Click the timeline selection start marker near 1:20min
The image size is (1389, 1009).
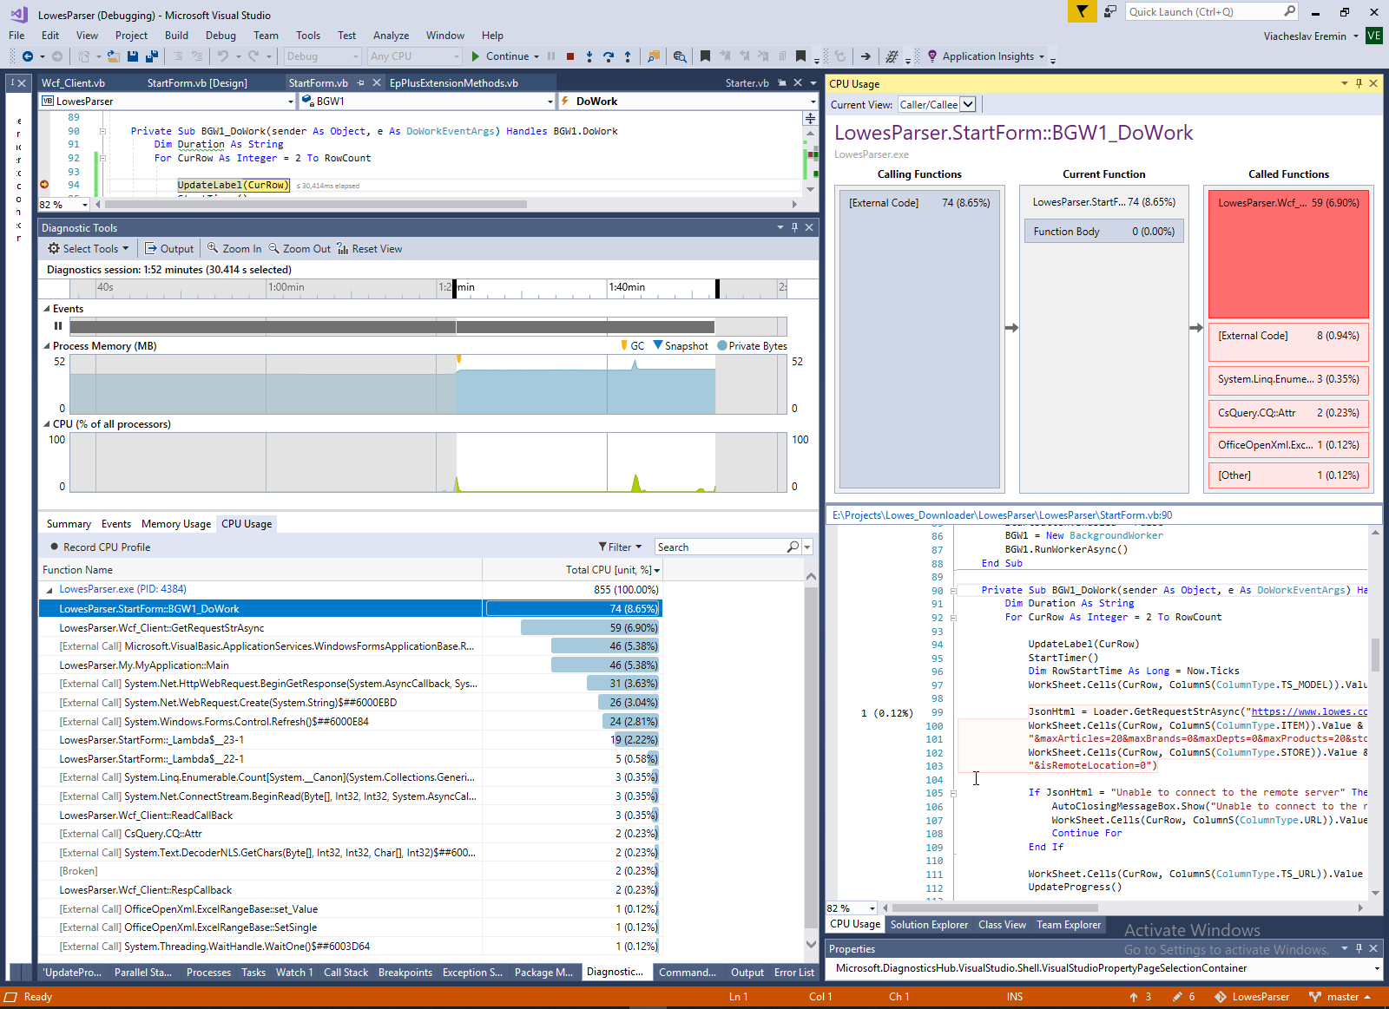pyautogui.click(x=455, y=288)
